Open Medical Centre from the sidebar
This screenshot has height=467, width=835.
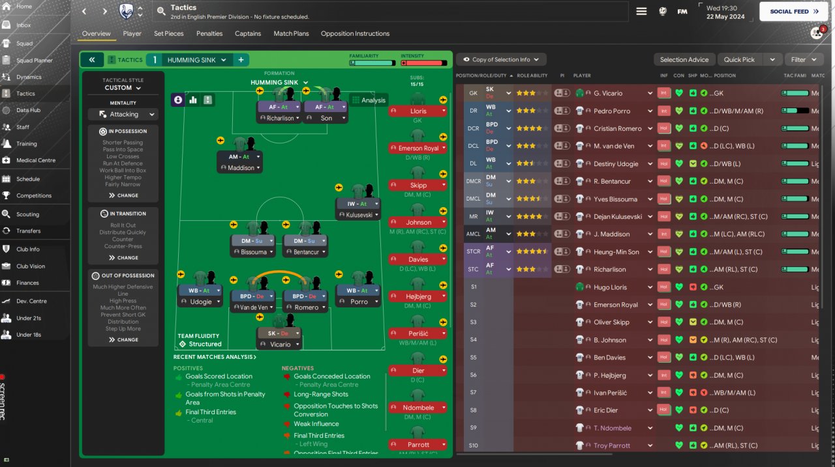click(x=35, y=160)
